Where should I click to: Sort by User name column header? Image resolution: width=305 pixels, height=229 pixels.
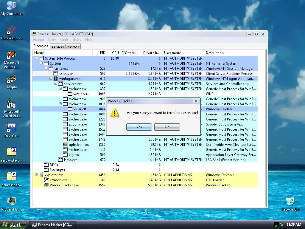point(183,53)
